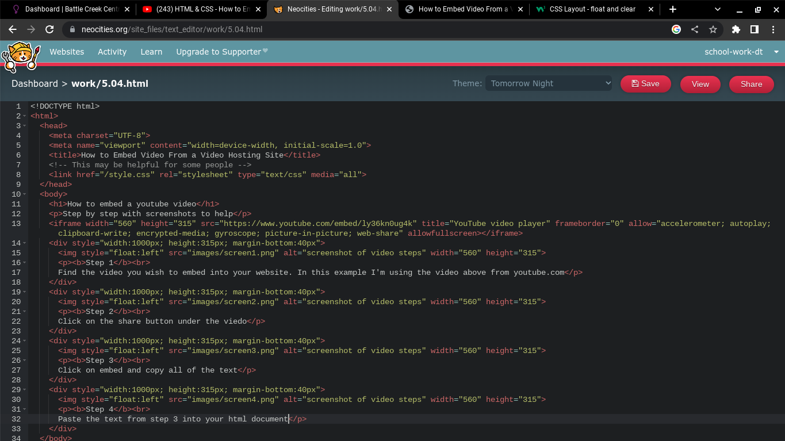This screenshot has height=441, width=785.
Task: Fold the div starting on line 14
Action: tap(24, 243)
